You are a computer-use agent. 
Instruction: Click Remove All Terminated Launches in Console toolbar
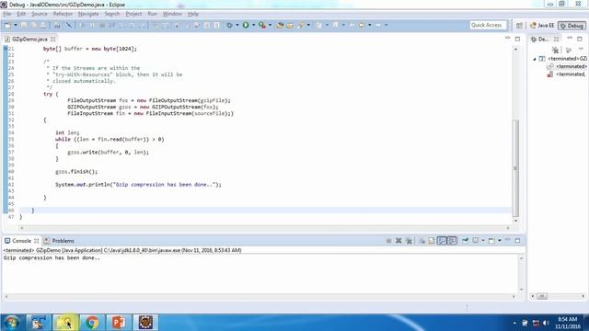[x=409, y=241]
